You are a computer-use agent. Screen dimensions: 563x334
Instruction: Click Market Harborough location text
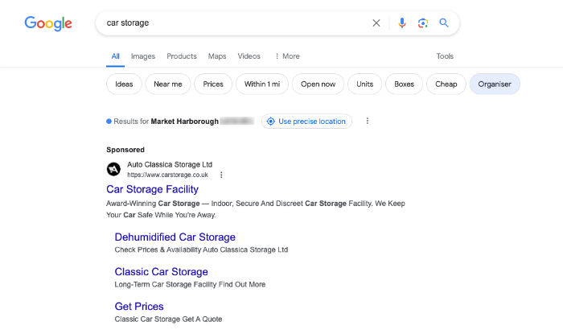(184, 122)
